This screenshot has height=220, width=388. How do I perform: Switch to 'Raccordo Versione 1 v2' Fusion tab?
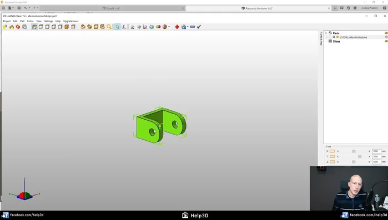(259, 8)
